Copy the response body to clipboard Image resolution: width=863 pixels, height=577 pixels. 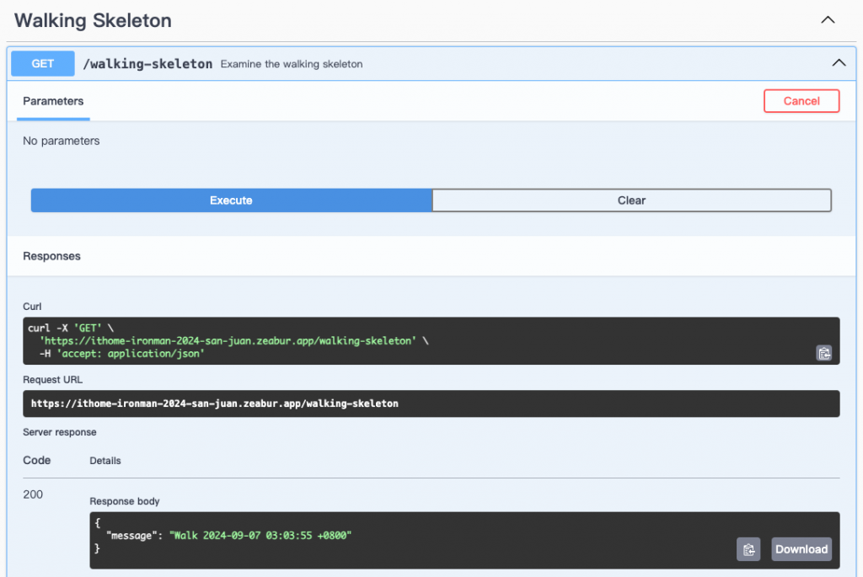tap(748, 549)
